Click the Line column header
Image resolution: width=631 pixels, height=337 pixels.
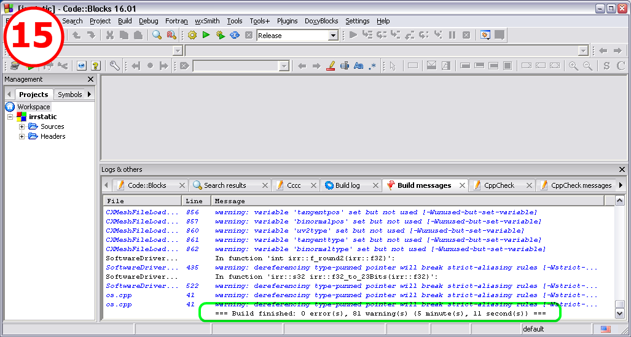197,201
